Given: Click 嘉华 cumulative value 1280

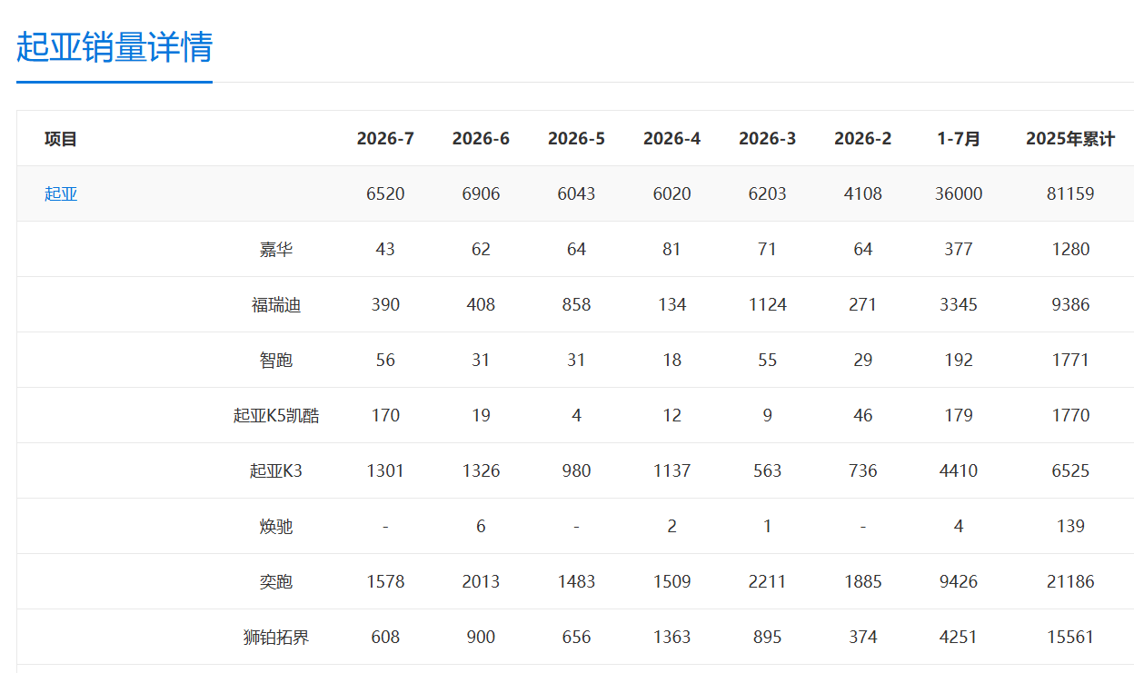Looking at the screenshot, I should pos(1070,249).
